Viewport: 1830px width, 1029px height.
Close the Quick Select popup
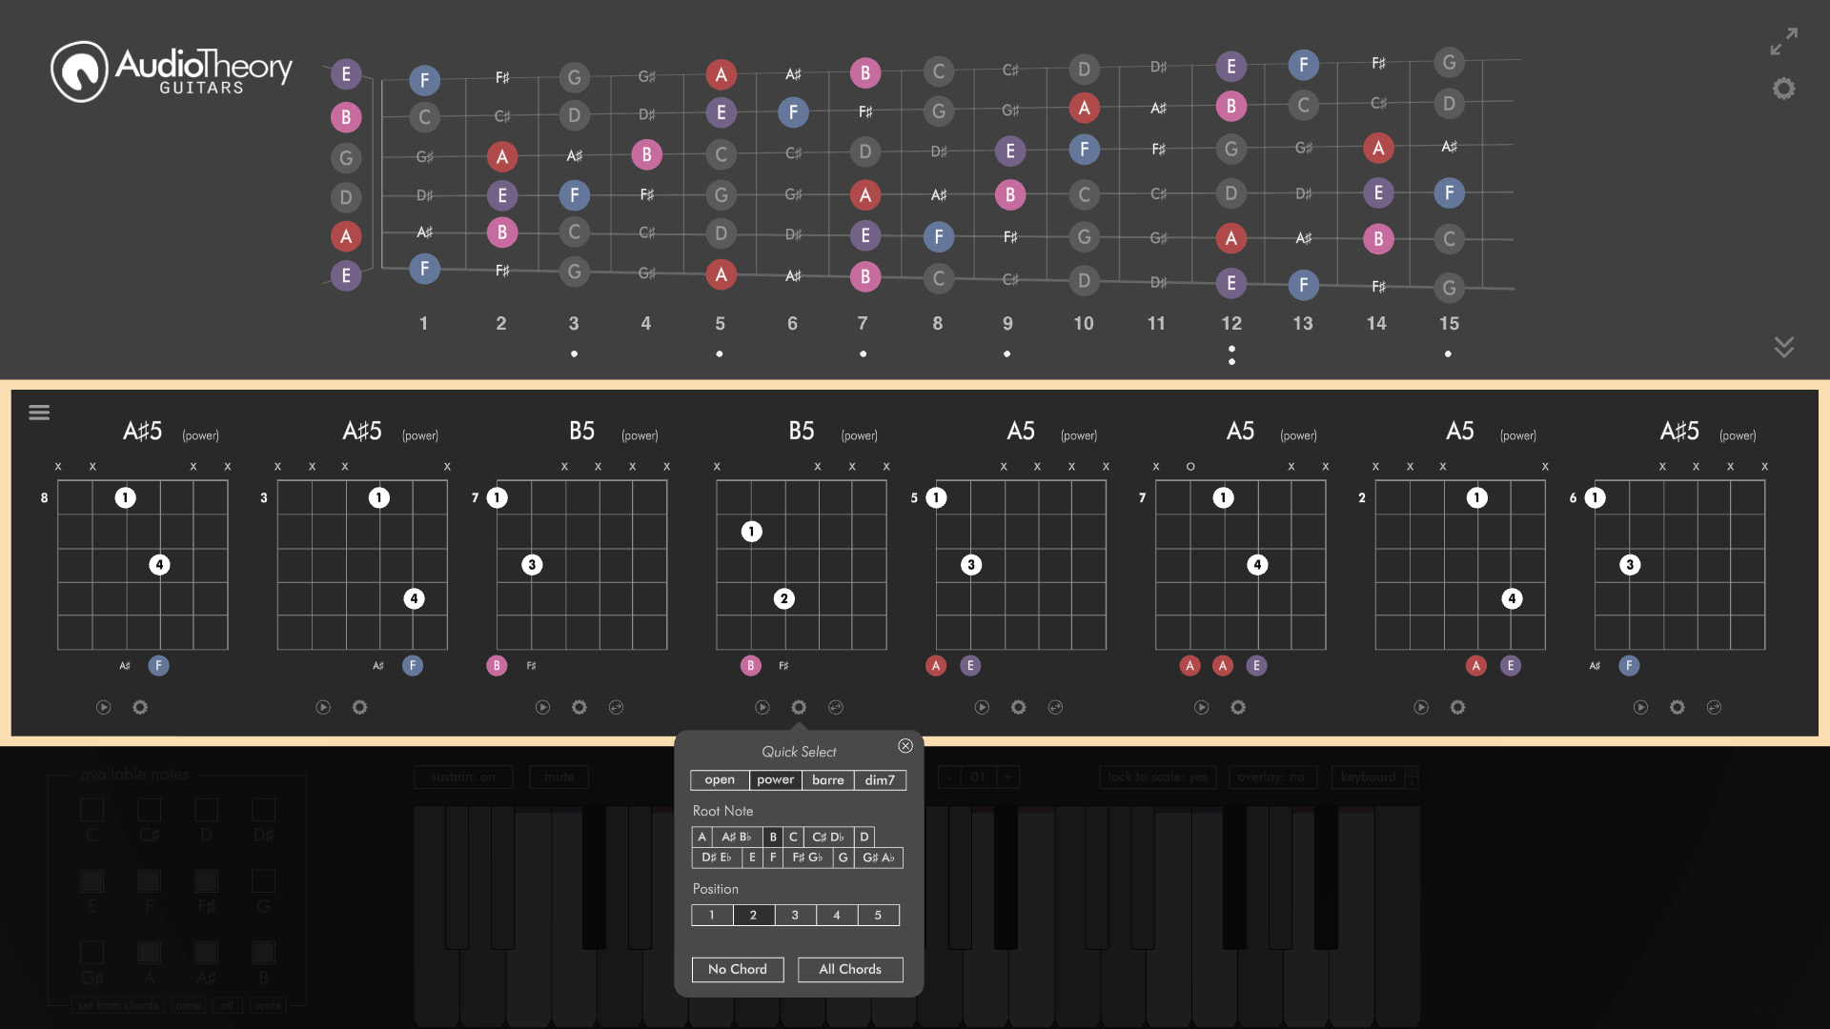[x=905, y=746]
